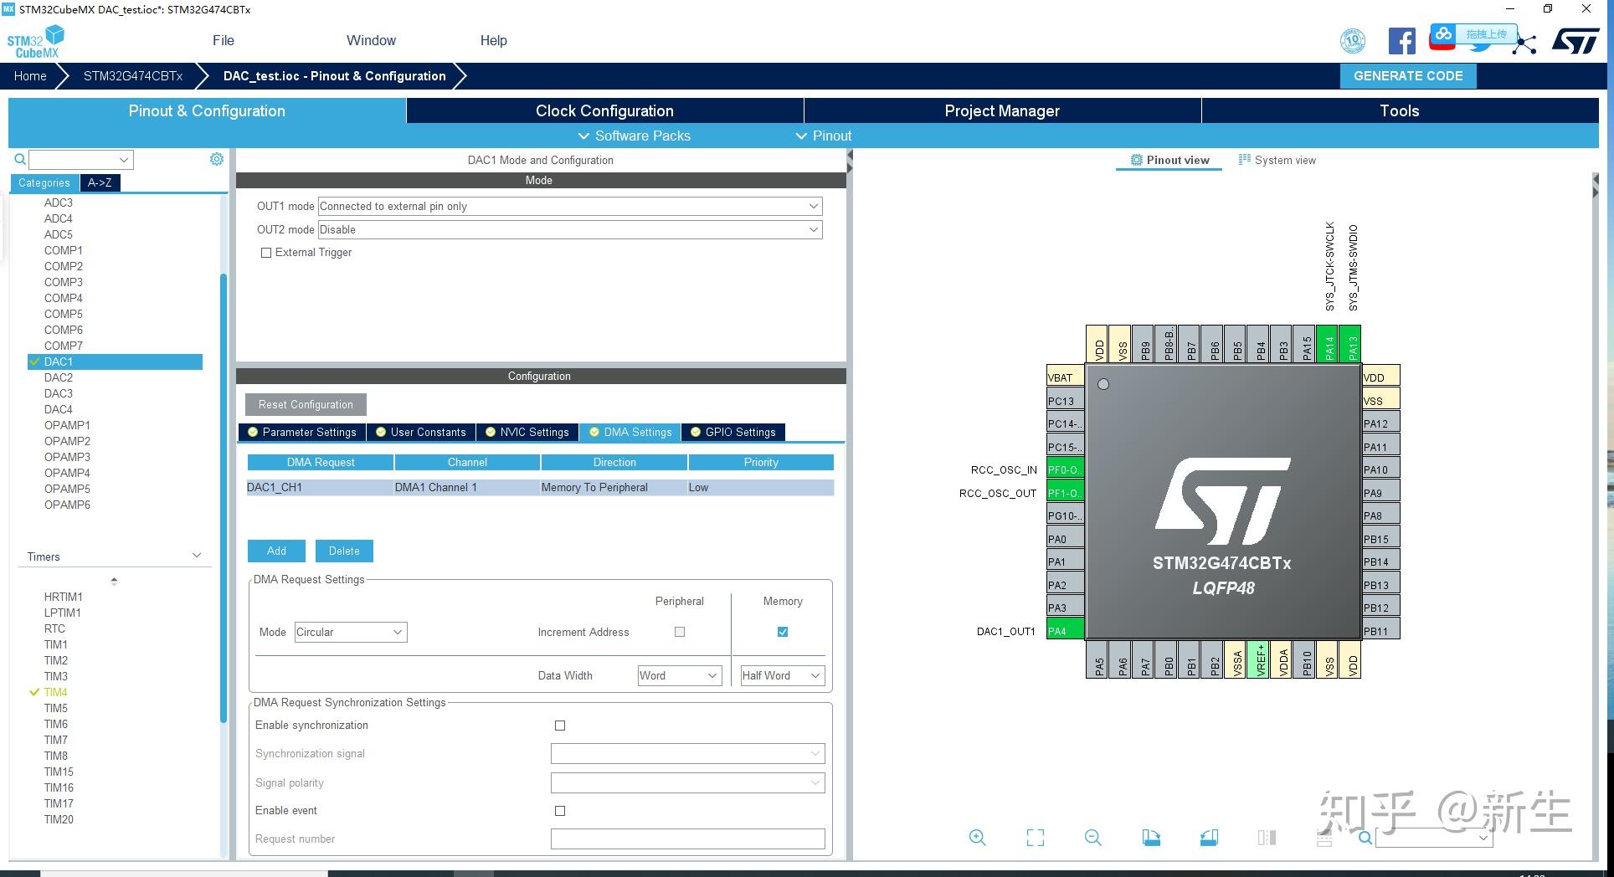Open the DMA Mode dropdown showing Circular

tap(349, 632)
